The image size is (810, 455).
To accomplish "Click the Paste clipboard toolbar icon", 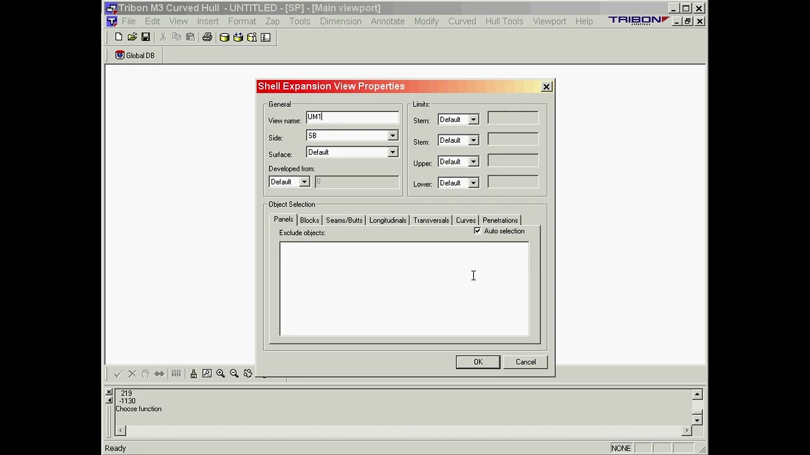I will [x=190, y=37].
